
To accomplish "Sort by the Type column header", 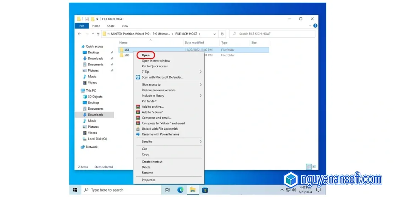I will [x=224, y=43].
